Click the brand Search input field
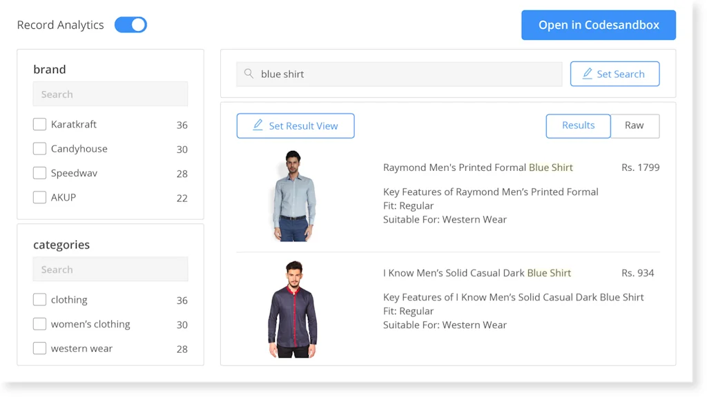 110,94
